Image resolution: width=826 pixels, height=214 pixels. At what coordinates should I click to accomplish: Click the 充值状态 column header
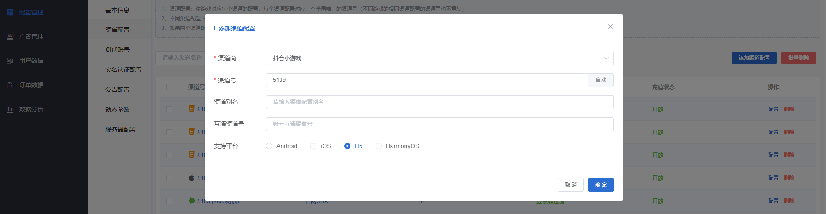coord(663,87)
